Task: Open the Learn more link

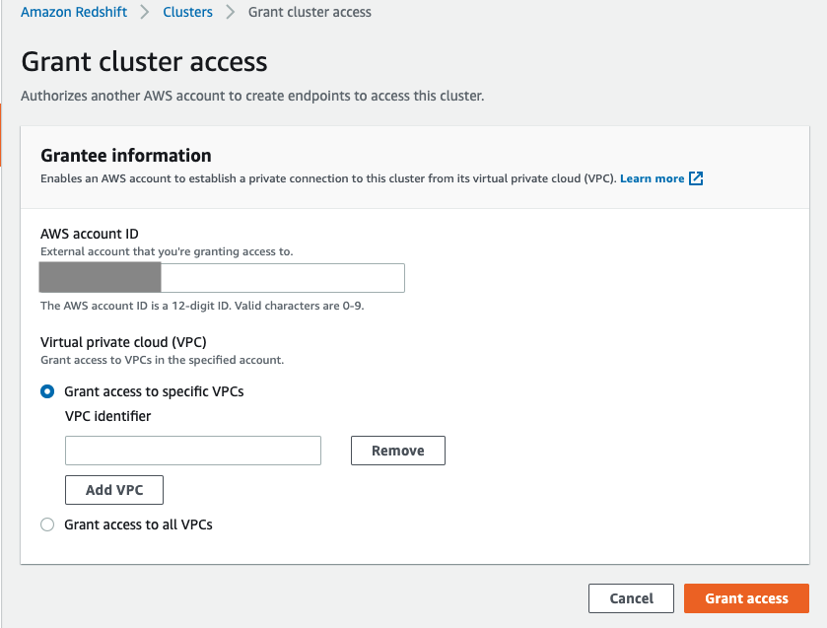Action: 652,178
